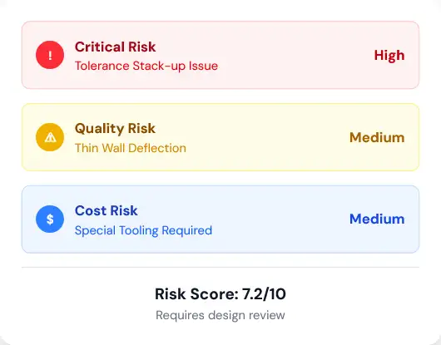Click the Medium label on Cost Risk
Image resolution: width=441 pixels, height=345 pixels.
coord(377,219)
